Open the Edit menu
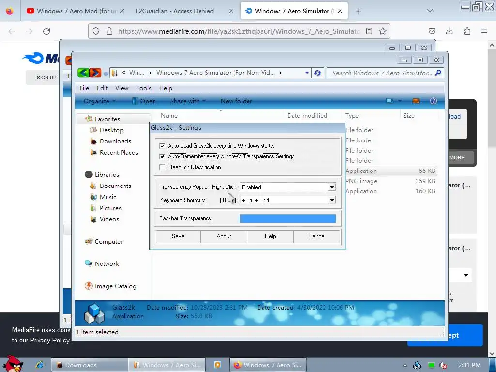The image size is (496, 372). (x=102, y=88)
